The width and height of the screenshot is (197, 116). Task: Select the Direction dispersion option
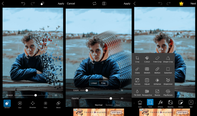click(33, 104)
